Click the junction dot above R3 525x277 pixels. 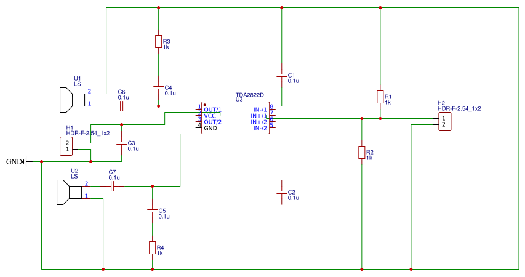[x=158, y=7]
